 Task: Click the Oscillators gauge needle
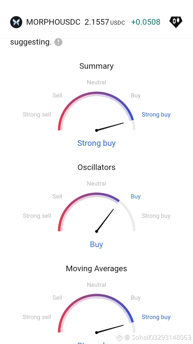click(105, 220)
